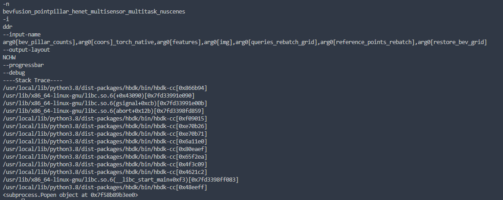Click the "ddr" argument text
The image size is (503, 200).
coord(8,27)
